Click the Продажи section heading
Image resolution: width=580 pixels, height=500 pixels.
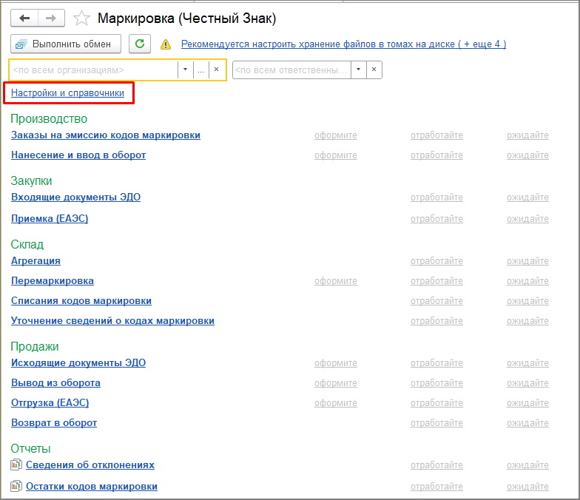coord(34,346)
